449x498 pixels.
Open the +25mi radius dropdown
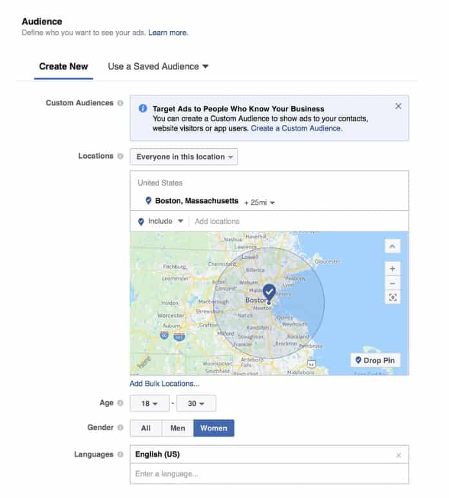(x=260, y=202)
